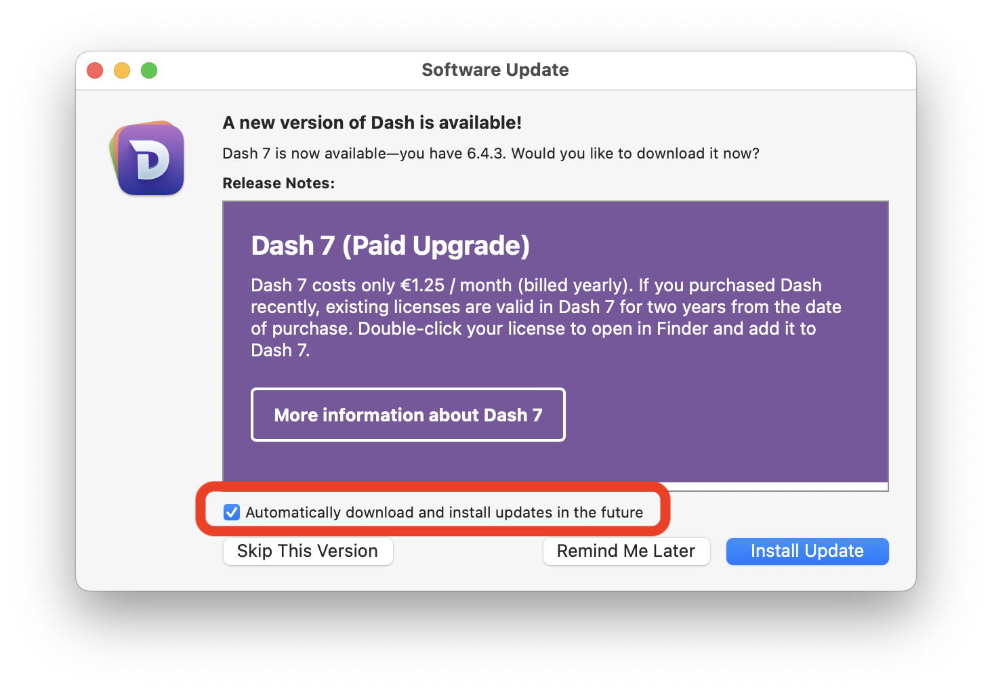This screenshot has width=992, height=691.
Task: Click the "A new version of Dash" headline
Action: tap(372, 123)
